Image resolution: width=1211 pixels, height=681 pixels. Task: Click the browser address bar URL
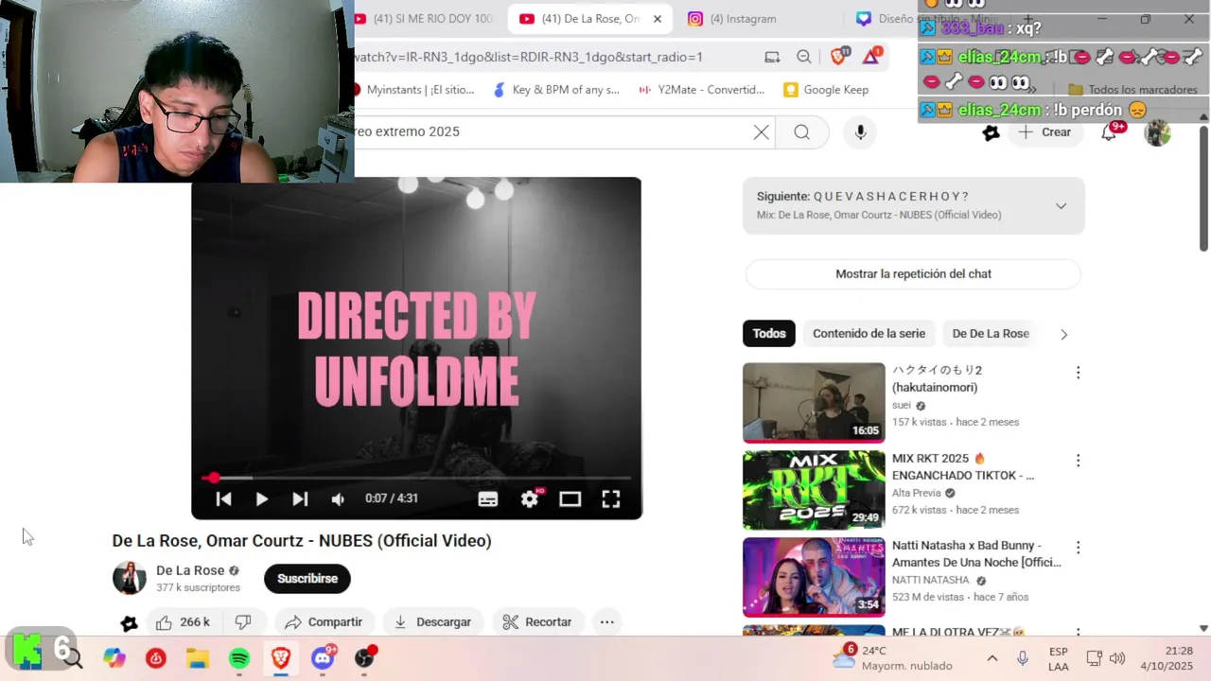(x=528, y=57)
